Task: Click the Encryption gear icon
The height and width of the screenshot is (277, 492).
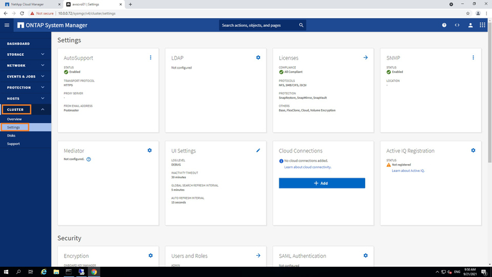Action: tap(150, 255)
